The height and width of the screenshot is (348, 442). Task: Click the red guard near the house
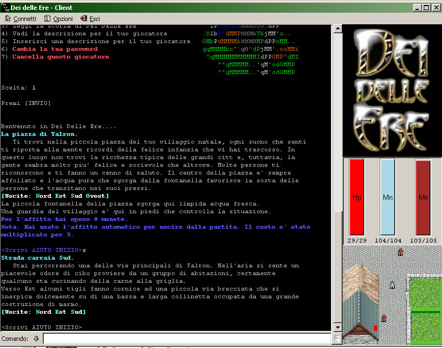pyautogui.click(x=383, y=318)
